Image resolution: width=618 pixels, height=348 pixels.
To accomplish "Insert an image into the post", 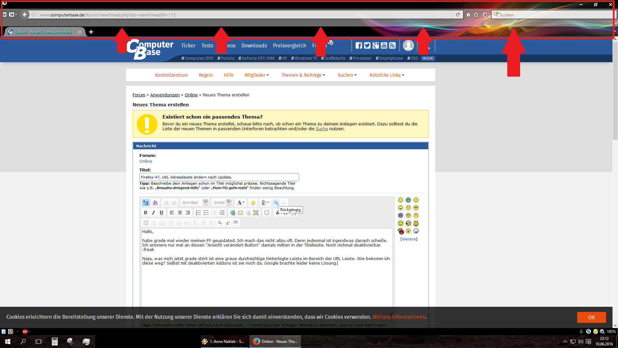I will click(x=256, y=213).
